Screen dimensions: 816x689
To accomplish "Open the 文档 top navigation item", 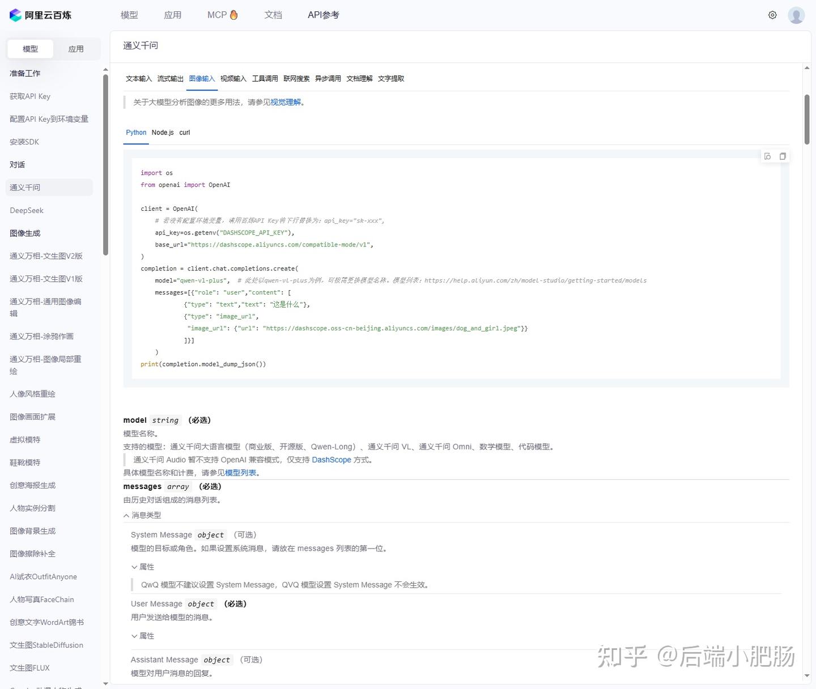I will click(x=273, y=15).
